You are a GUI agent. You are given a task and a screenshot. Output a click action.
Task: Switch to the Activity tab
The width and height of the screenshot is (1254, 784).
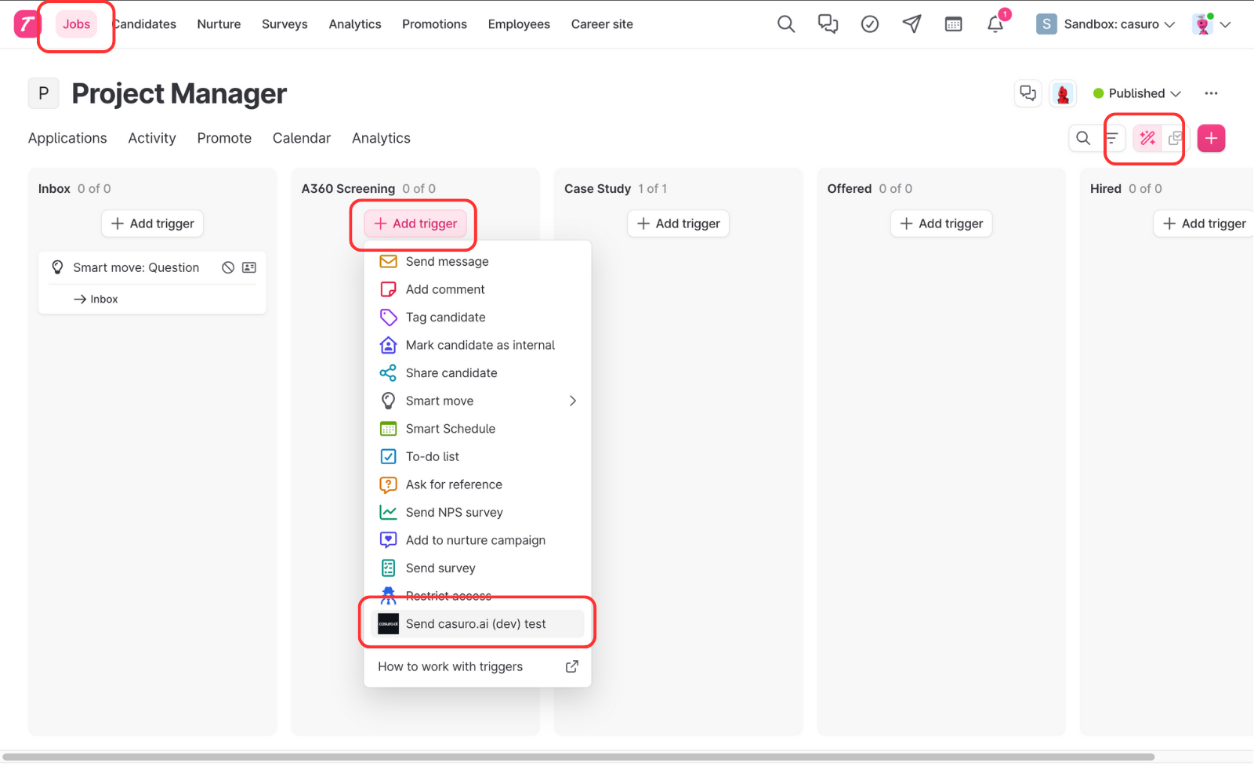[x=152, y=138]
